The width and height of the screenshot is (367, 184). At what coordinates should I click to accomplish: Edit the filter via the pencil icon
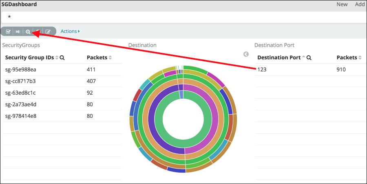click(48, 32)
